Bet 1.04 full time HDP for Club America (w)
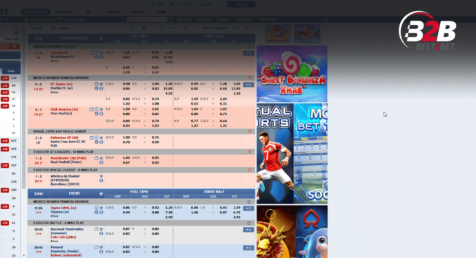Viewport: 476px width, 258px height. 126,109
